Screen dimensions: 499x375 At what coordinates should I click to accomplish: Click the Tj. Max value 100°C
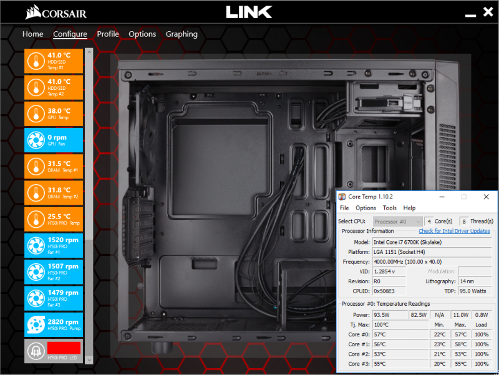click(x=400, y=324)
